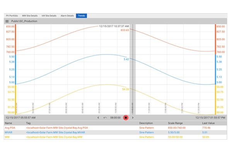Open the kW Site Details tab
The width and height of the screenshot is (232, 153).
[x=49, y=16]
